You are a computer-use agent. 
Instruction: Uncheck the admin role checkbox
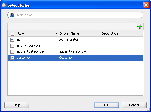pyautogui.click(x=12, y=39)
